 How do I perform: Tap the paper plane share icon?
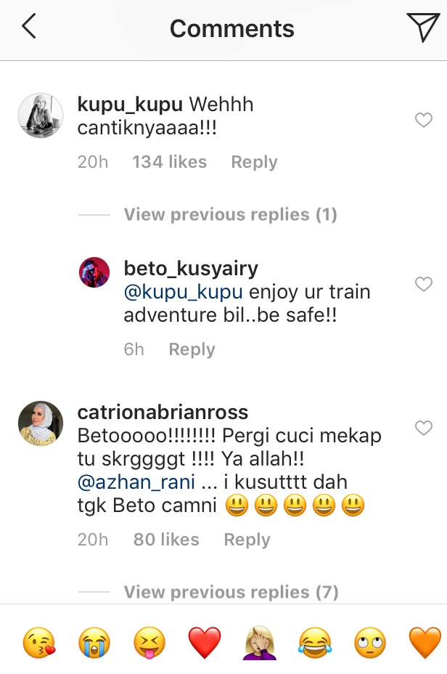(x=423, y=27)
